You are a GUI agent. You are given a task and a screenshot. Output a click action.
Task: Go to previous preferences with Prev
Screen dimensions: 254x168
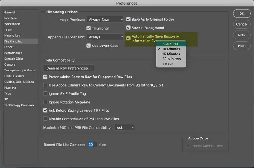click(241, 35)
